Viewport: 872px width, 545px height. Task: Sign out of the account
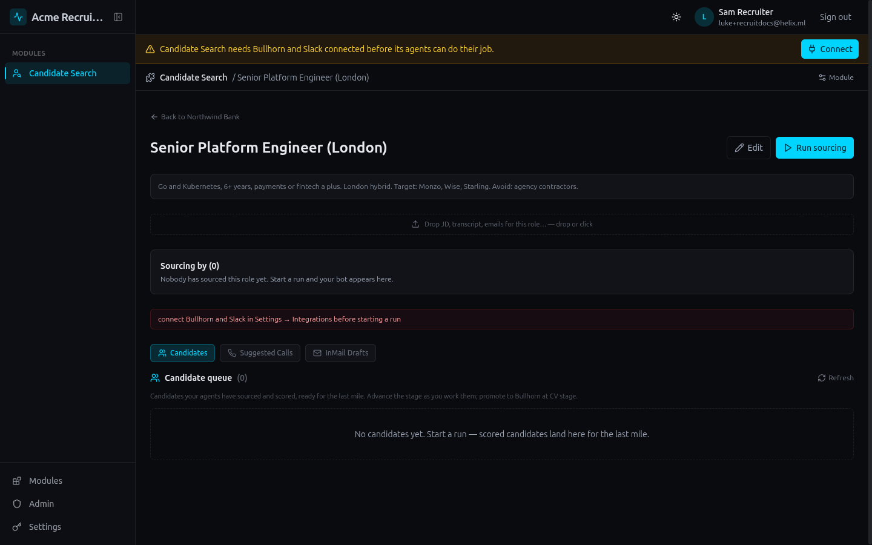tap(836, 17)
